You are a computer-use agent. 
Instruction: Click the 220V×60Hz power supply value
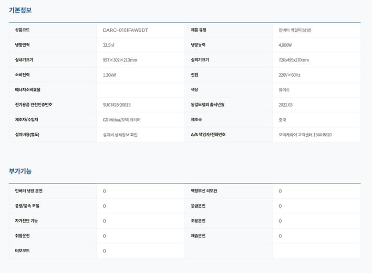click(289, 75)
